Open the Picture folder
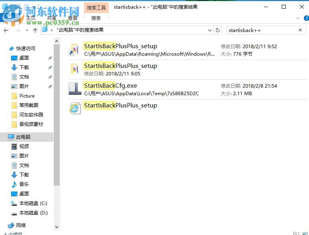The image size is (309, 235). click(x=27, y=96)
